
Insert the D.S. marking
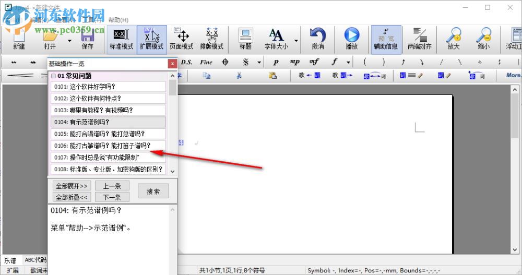coord(186,62)
